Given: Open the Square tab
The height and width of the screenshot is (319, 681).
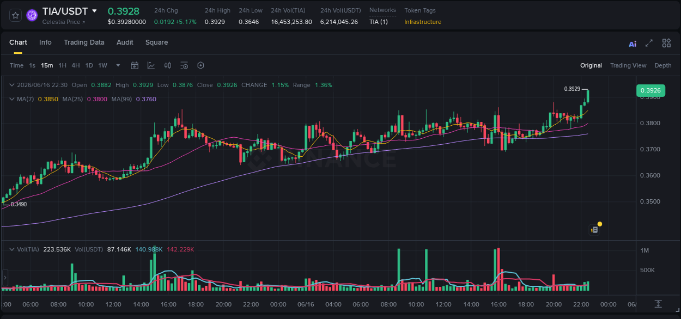Looking at the screenshot, I should pyautogui.click(x=156, y=42).
